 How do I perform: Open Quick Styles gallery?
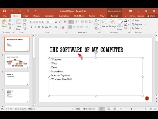click(120, 24)
